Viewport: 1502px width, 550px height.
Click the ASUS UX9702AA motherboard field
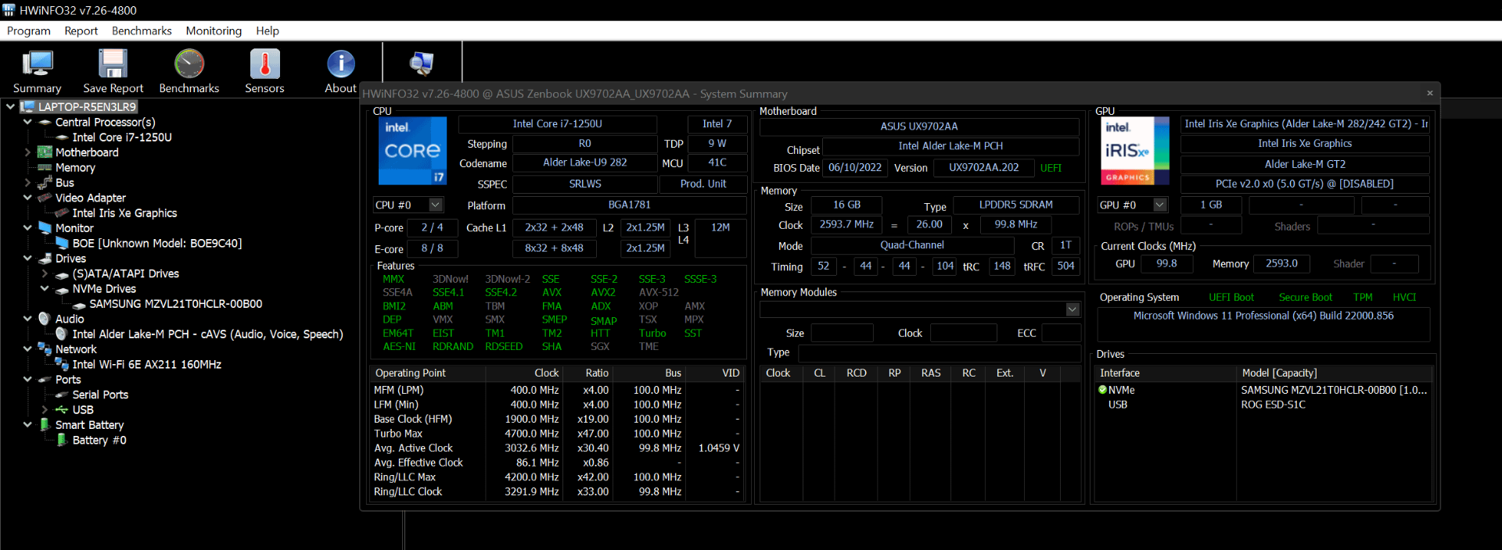click(x=918, y=126)
